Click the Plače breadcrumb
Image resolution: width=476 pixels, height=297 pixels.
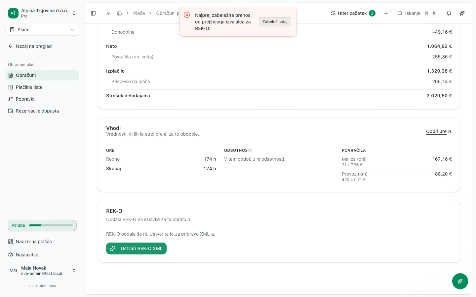[139, 13]
